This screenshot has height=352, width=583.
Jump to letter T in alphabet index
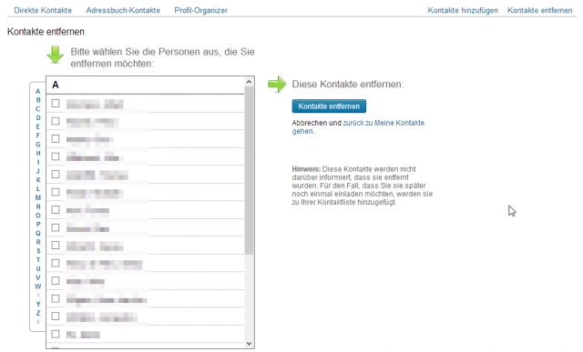click(x=38, y=260)
